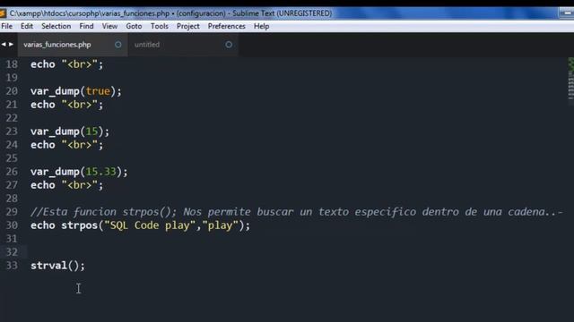Screen dimensions: 574x322
Task: Minimize the Sublime Text window
Action: [x=567, y=13]
